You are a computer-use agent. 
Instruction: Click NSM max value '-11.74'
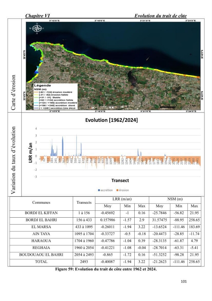(194, 234)
